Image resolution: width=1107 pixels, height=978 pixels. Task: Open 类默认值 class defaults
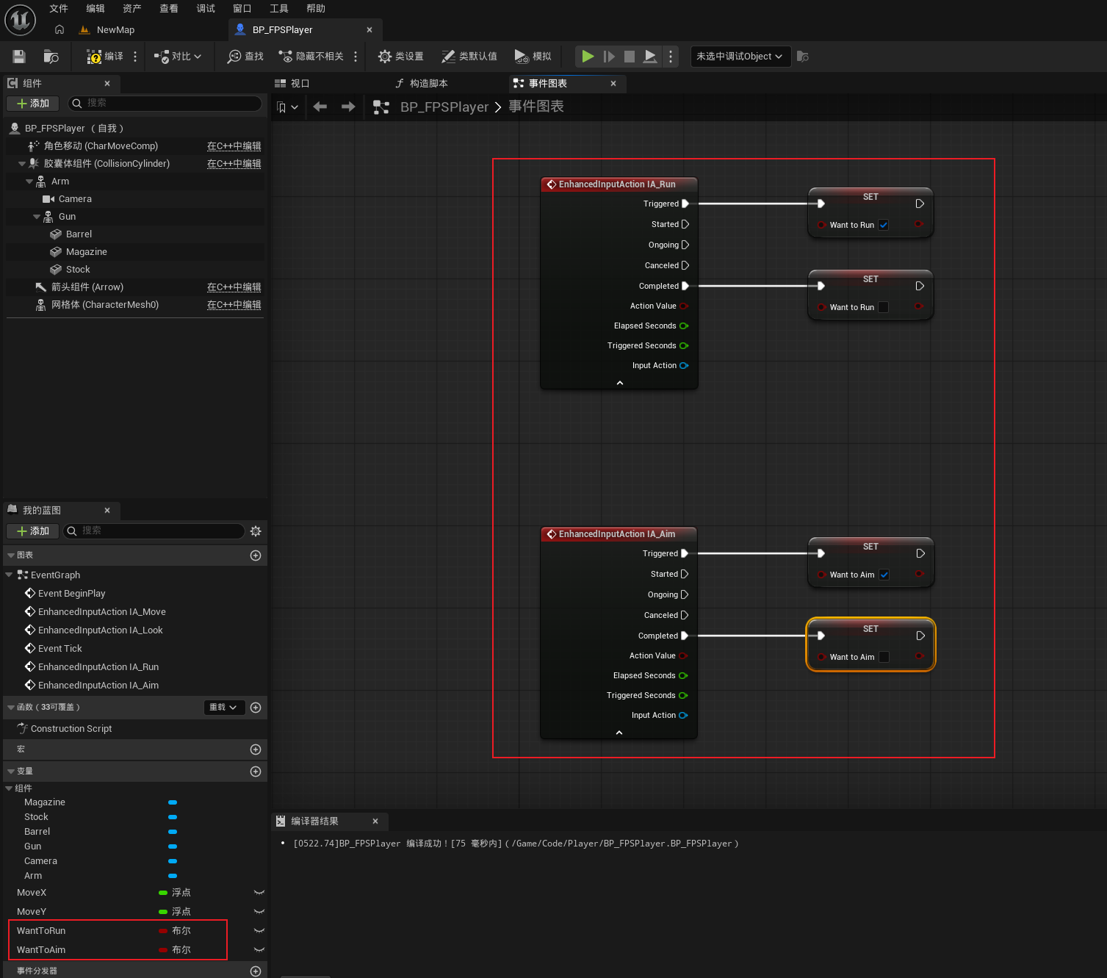[469, 57]
